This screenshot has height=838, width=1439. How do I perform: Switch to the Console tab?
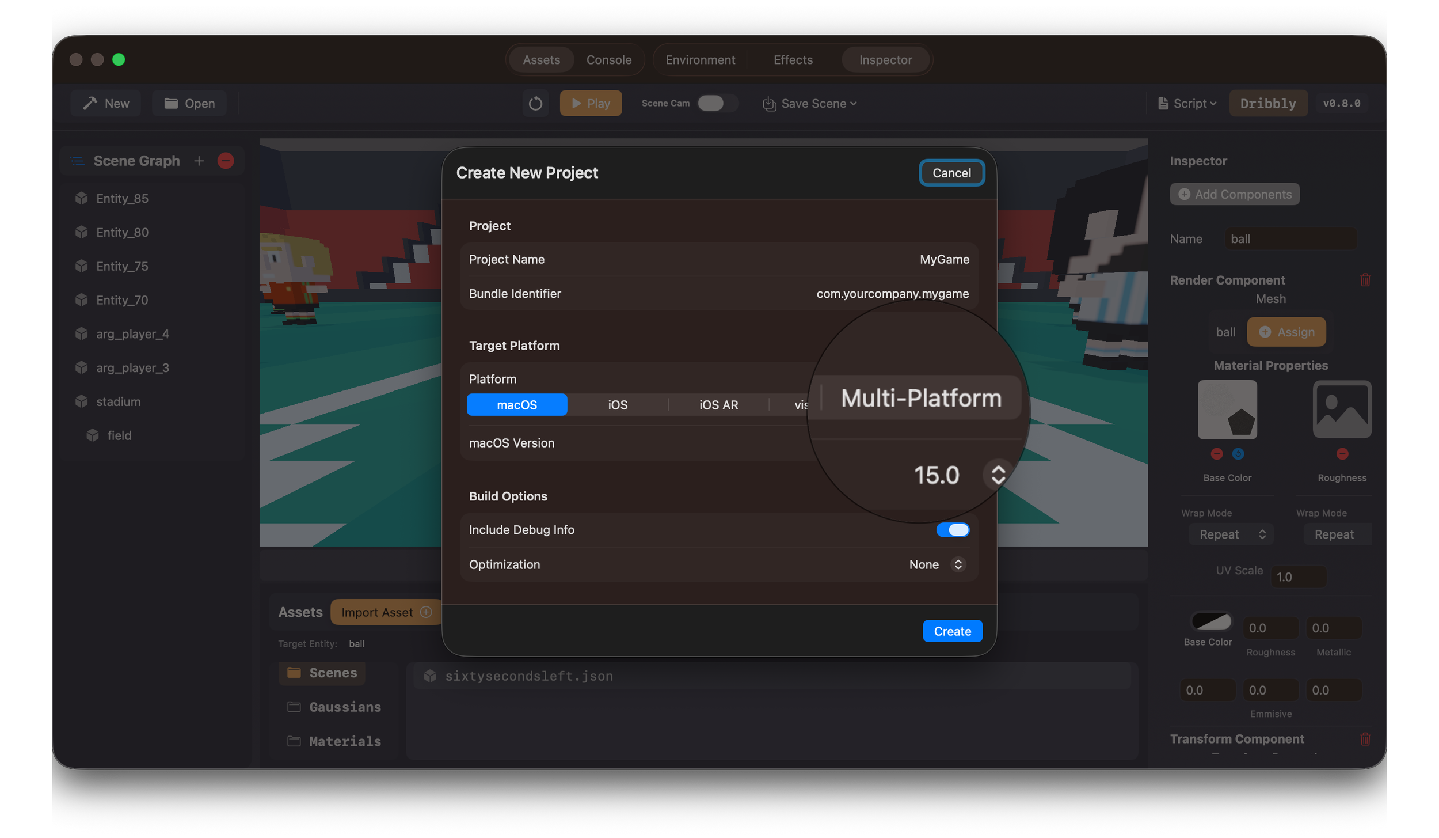[x=609, y=59]
